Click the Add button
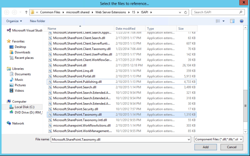 (205, 147)
